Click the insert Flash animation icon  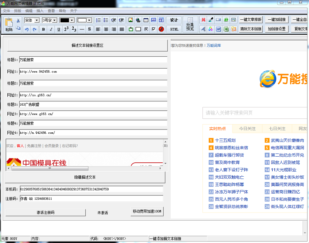[161, 29]
